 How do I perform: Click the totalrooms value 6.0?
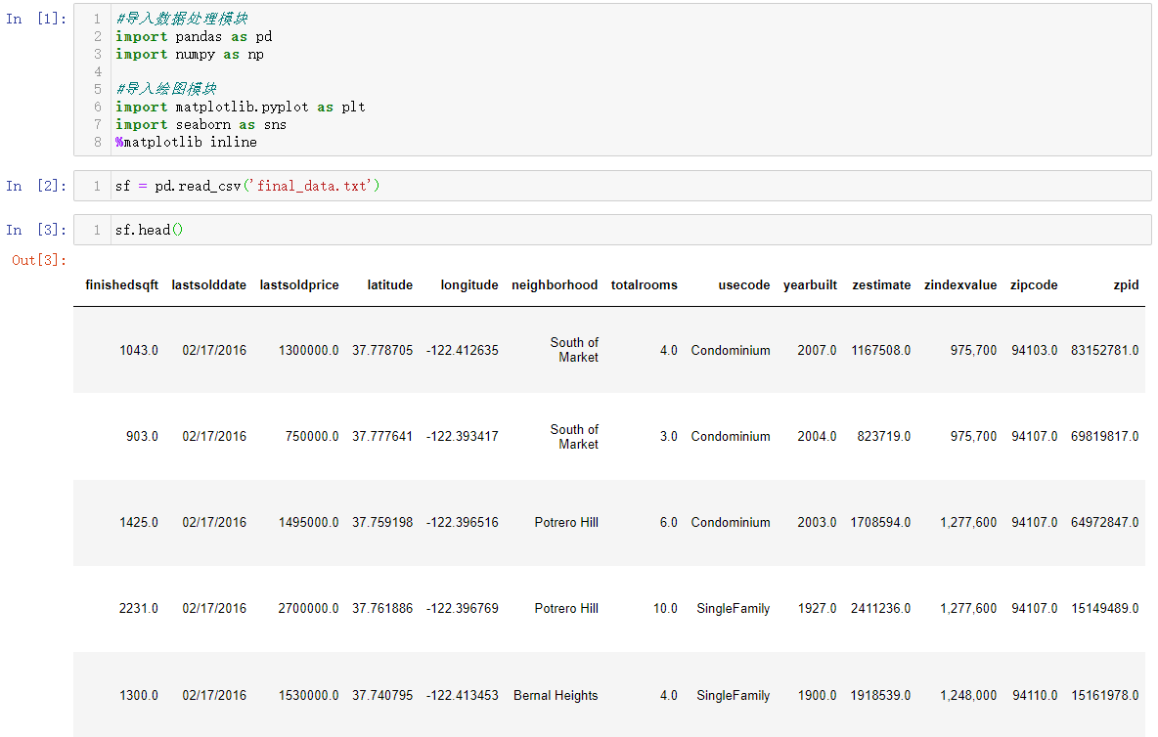[668, 522]
